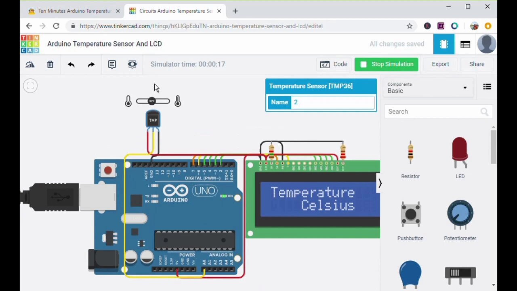Select the blue capacitor component

(410, 275)
